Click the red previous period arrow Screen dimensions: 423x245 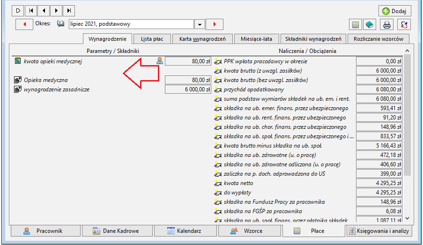tap(24, 24)
